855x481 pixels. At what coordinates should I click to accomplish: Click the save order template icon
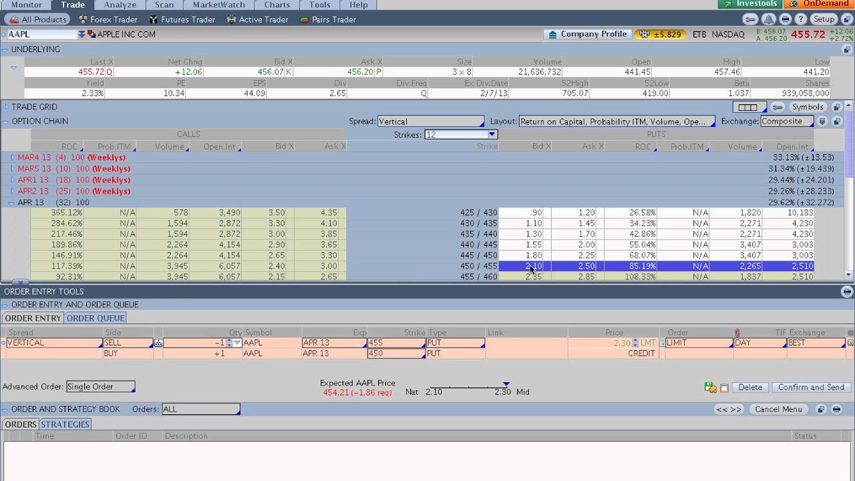pyautogui.click(x=711, y=387)
